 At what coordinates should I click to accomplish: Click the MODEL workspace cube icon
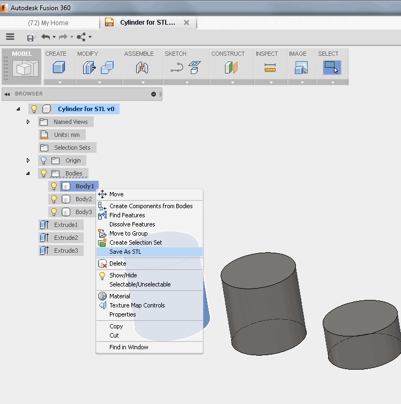coord(26,68)
